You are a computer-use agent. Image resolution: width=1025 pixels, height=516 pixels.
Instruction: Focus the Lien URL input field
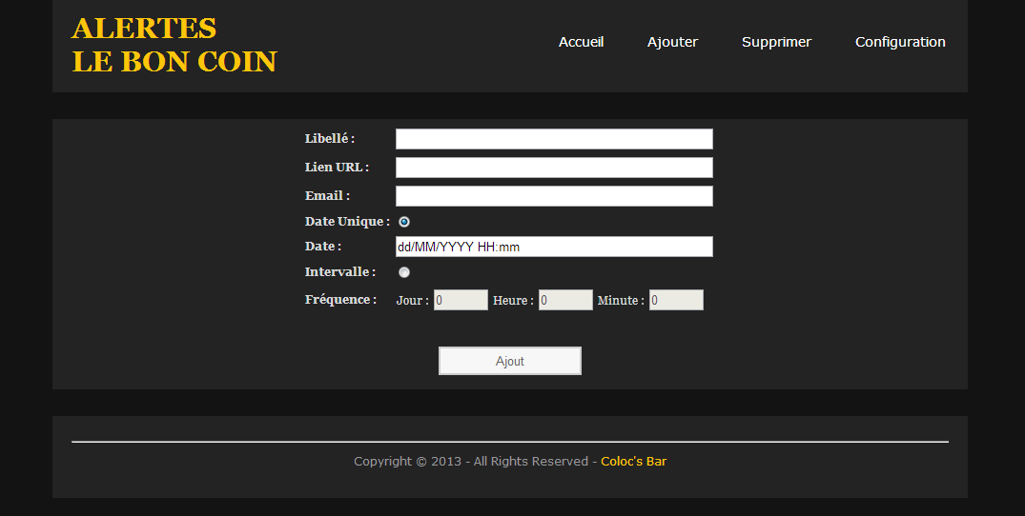[x=554, y=168]
